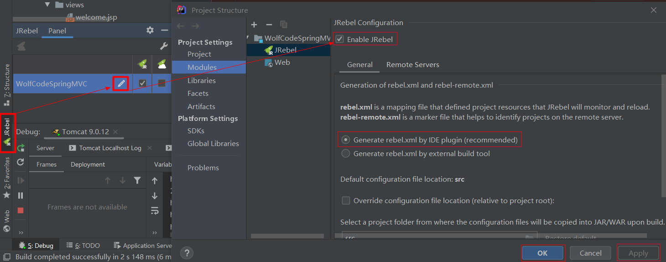
Task: Edit WolfCodeSpringMVC with the pencil icon
Action: [x=121, y=84]
